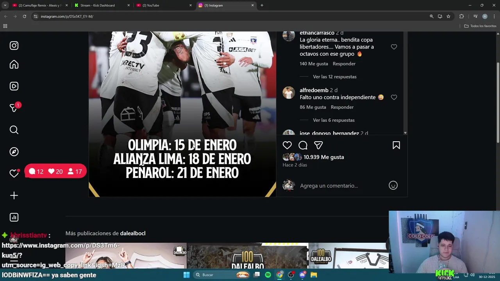Close the Kick Dashboard tab
500x281 pixels.
pos(129,5)
